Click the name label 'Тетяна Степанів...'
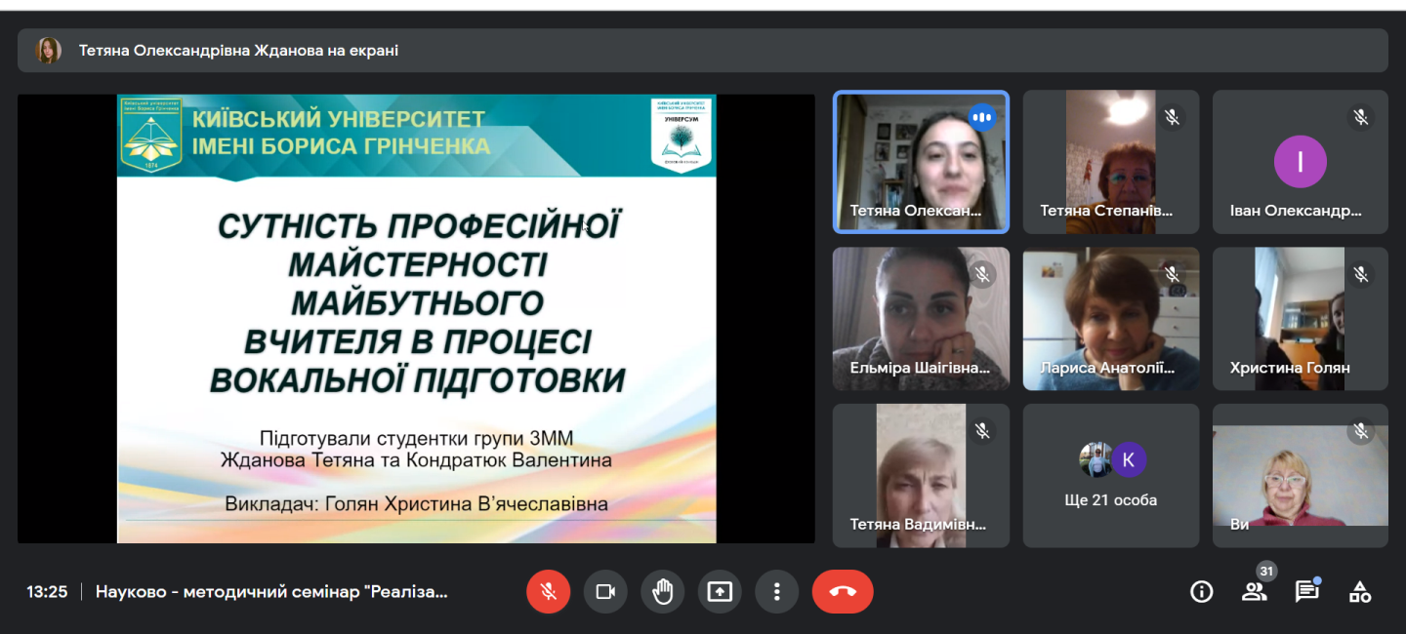The image size is (1406, 634). (1106, 211)
